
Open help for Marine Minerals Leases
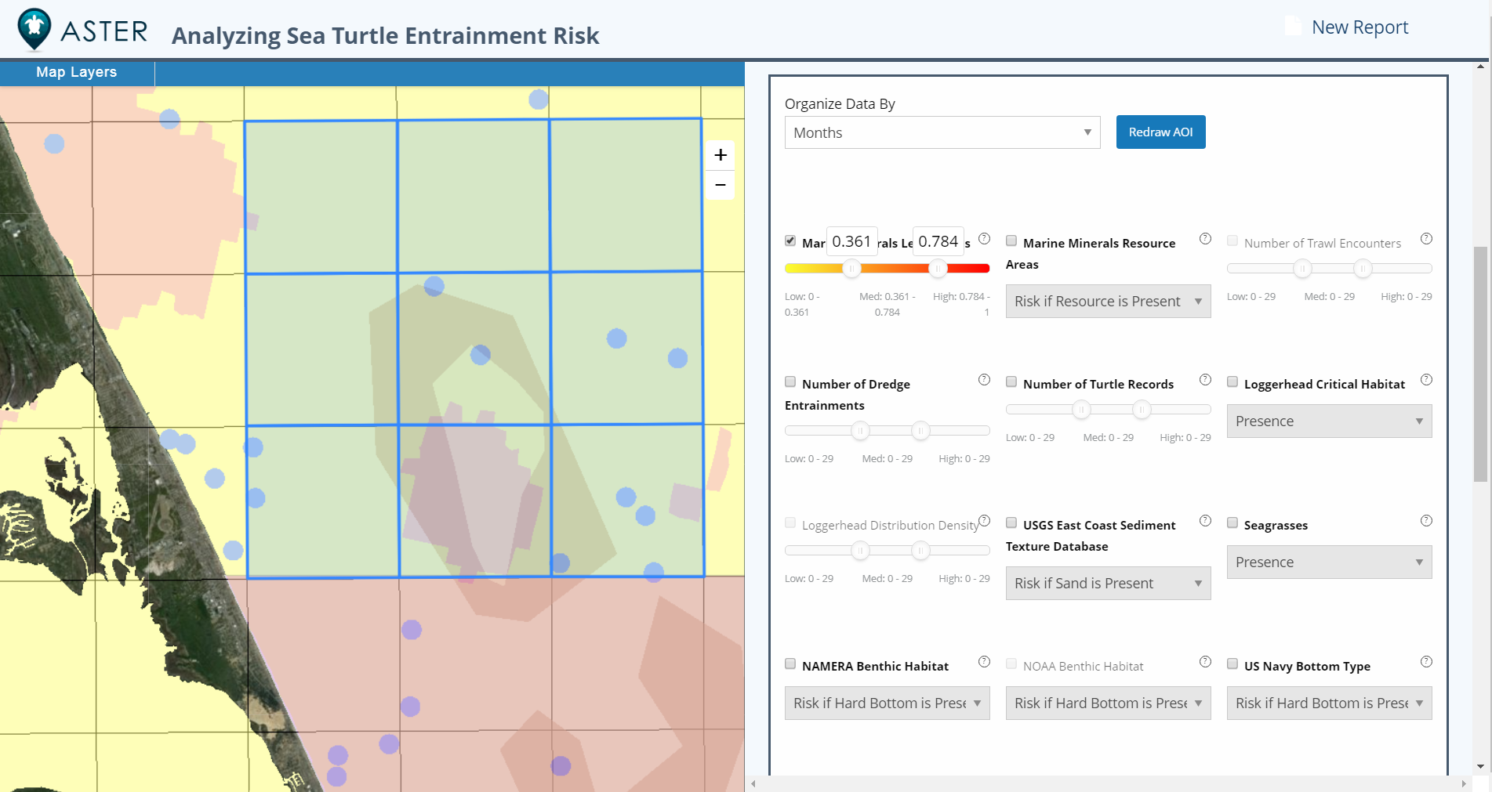pos(985,239)
